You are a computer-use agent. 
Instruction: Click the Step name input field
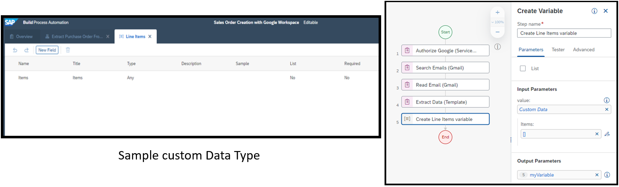(x=564, y=33)
